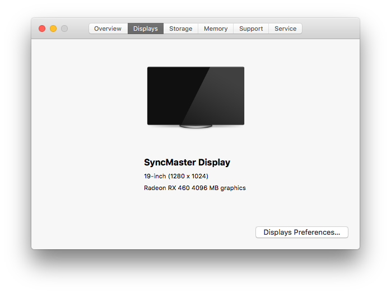Click the empty title bar right of Service

coord(331,29)
